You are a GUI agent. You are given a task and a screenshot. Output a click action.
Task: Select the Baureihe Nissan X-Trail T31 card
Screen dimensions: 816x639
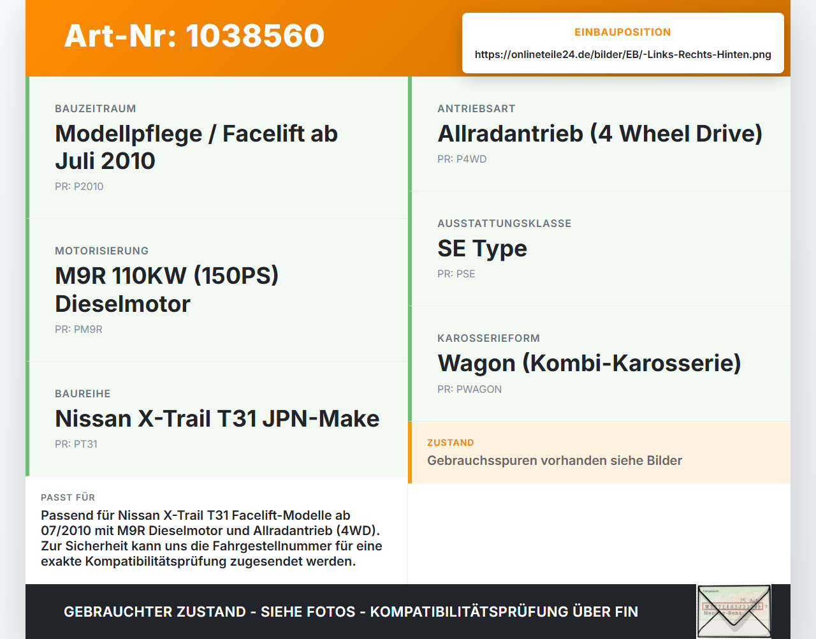(217, 419)
